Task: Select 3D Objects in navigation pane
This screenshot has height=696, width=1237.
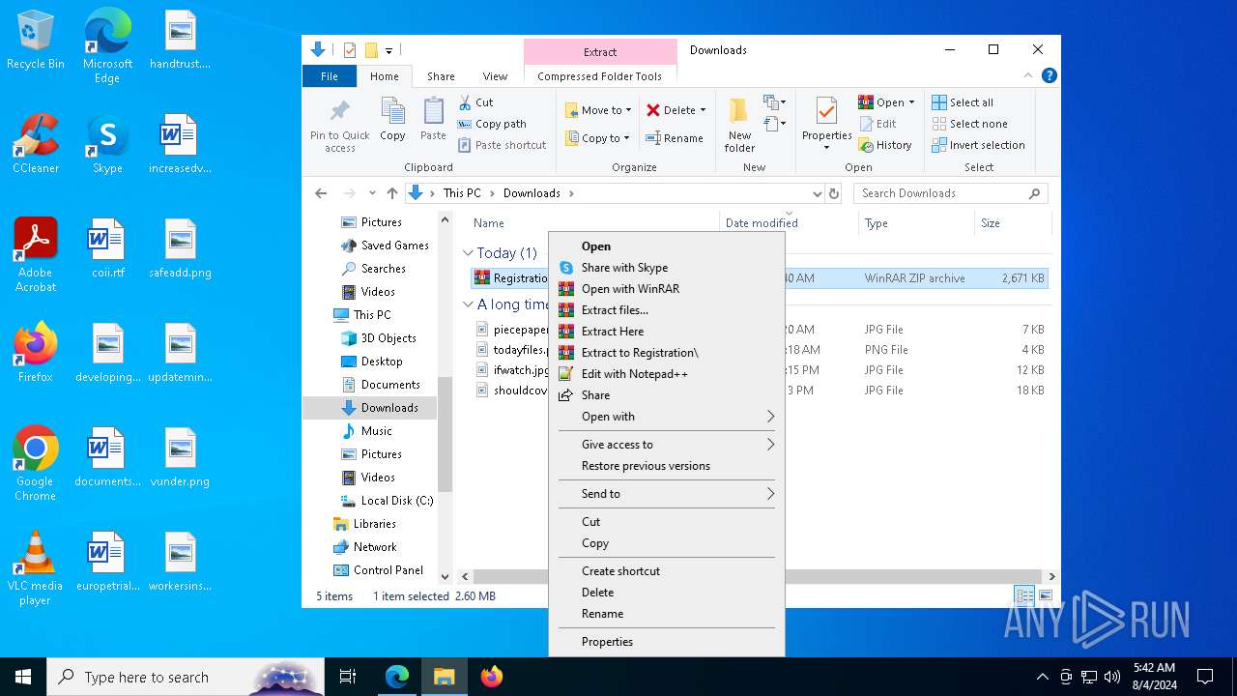Action: pos(380,338)
